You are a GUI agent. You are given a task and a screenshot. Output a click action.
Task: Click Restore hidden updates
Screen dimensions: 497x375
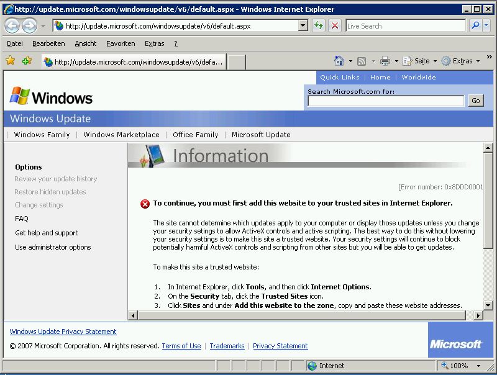[x=50, y=192]
